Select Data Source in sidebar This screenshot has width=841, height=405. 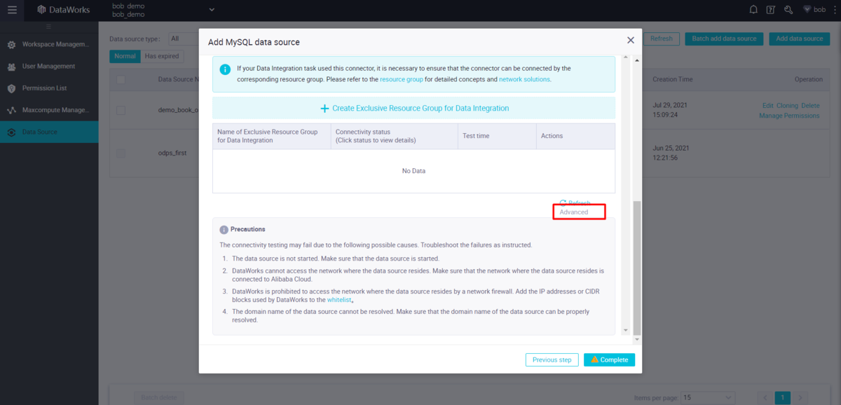(x=49, y=132)
